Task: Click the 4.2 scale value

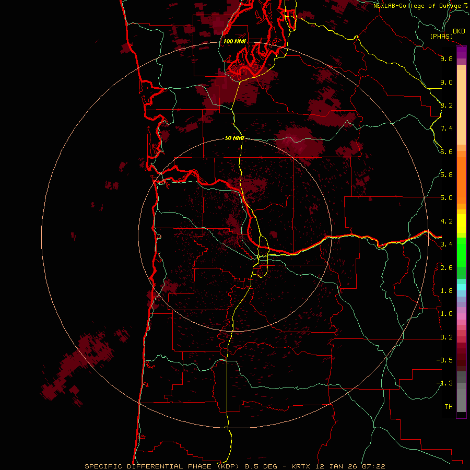Action: [446, 221]
